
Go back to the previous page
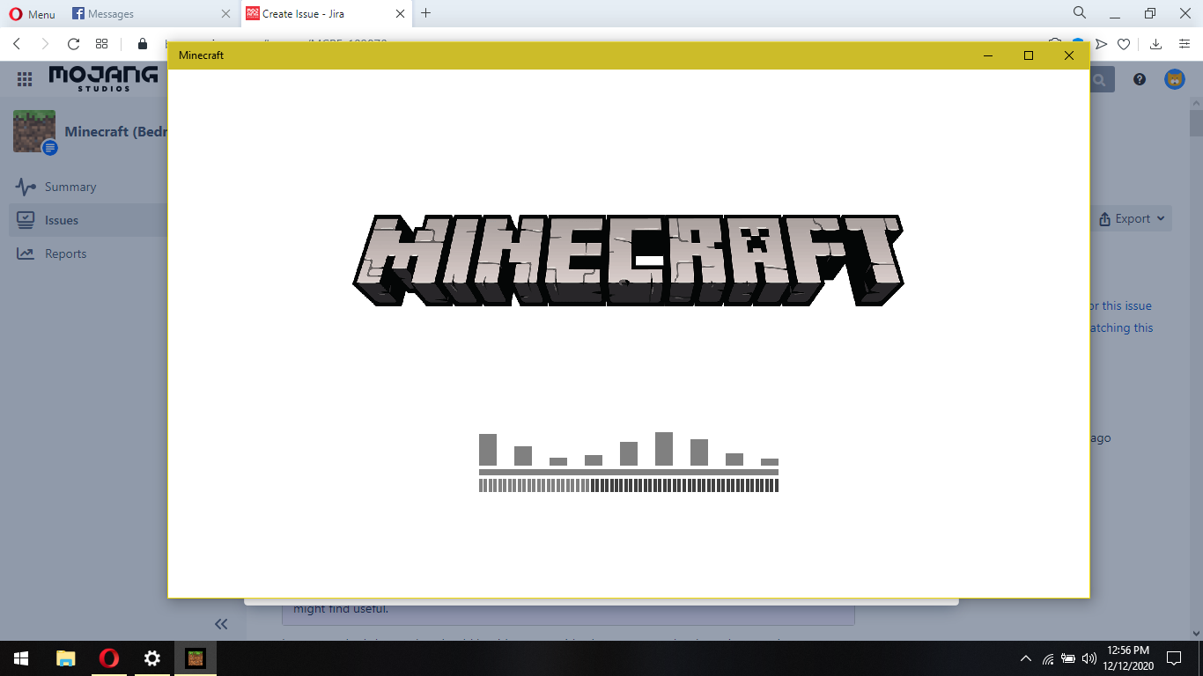pos(17,44)
